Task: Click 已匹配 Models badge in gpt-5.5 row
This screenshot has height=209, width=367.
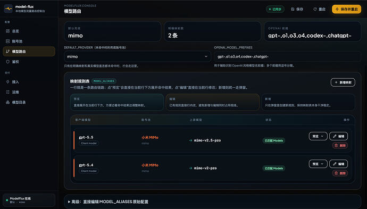Action: click(273, 140)
